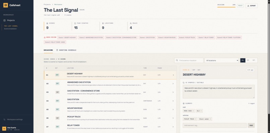Open Scene 5 Mountain Road review chip
This screenshot has width=270, height=133.
coord(167,38)
